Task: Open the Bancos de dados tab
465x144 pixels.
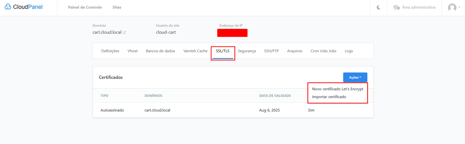Action: click(160, 51)
